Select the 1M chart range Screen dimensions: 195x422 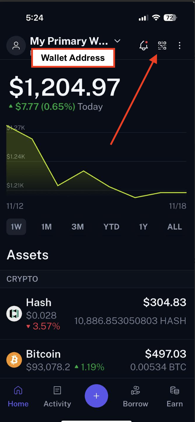[x=46, y=227]
